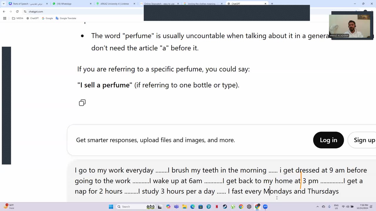This screenshot has width=376, height=211.
Task: Open File Explorer from the taskbar
Action: pos(184,207)
